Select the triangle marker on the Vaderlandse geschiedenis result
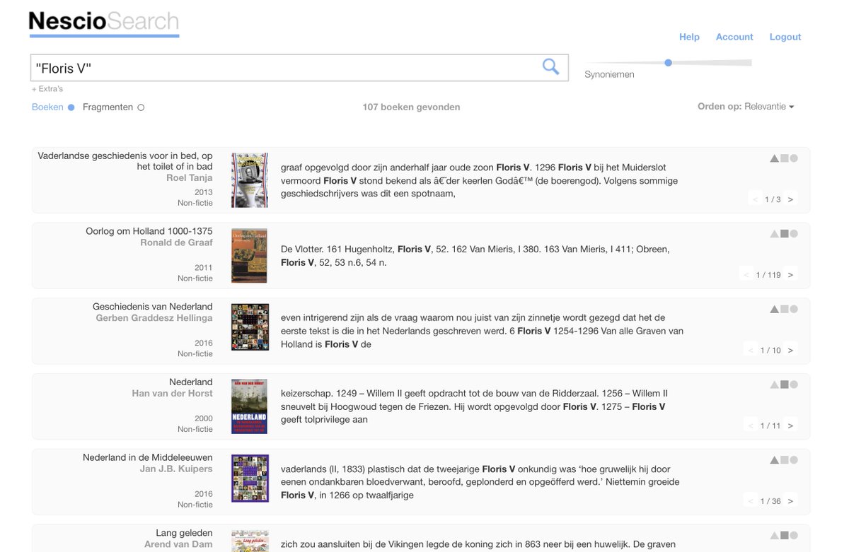849x552 pixels. pyautogui.click(x=774, y=158)
